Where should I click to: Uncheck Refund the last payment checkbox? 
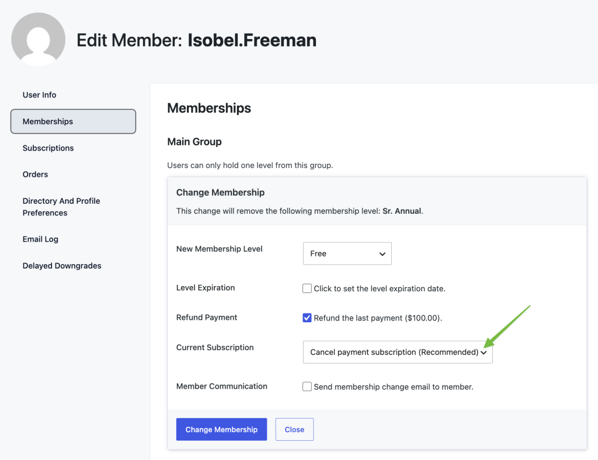pos(307,318)
